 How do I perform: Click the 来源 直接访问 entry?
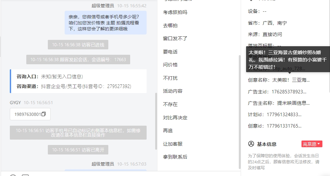click(265, 34)
